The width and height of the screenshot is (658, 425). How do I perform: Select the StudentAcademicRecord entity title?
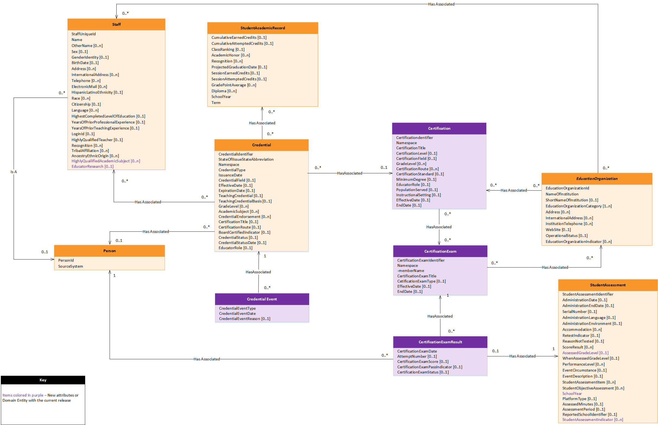pyautogui.click(x=262, y=28)
